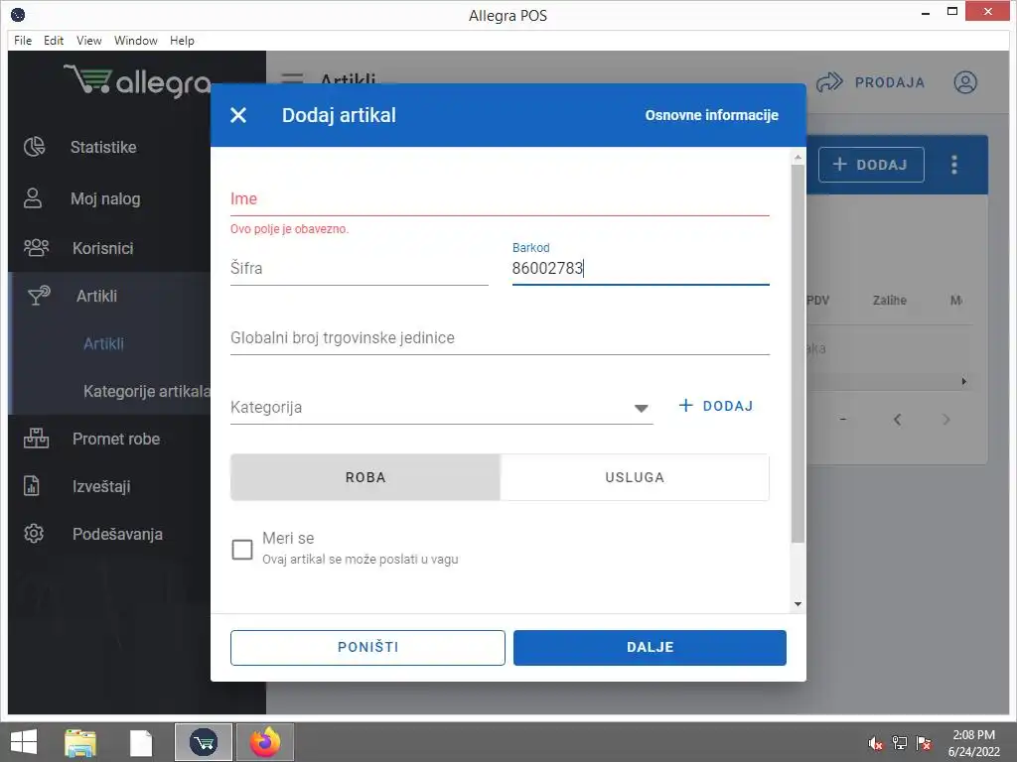Open the Window menu

[135, 40]
